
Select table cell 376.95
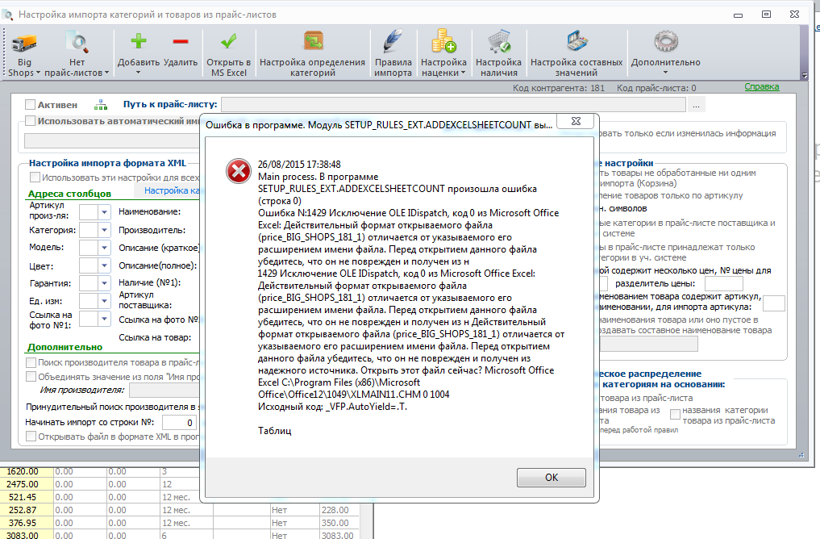(x=27, y=523)
